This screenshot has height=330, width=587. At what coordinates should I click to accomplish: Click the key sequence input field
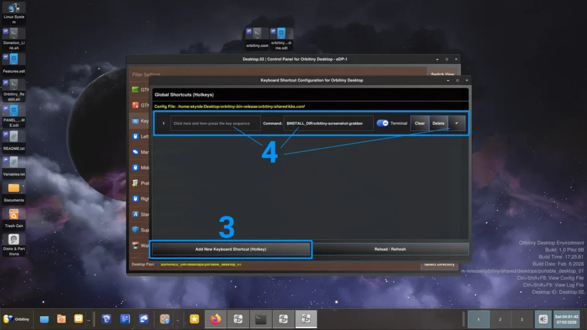pyautogui.click(x=215, y=123)
